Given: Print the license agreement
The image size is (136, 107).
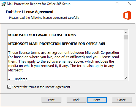Looking at the screenshot, I should tap(51, 100).
